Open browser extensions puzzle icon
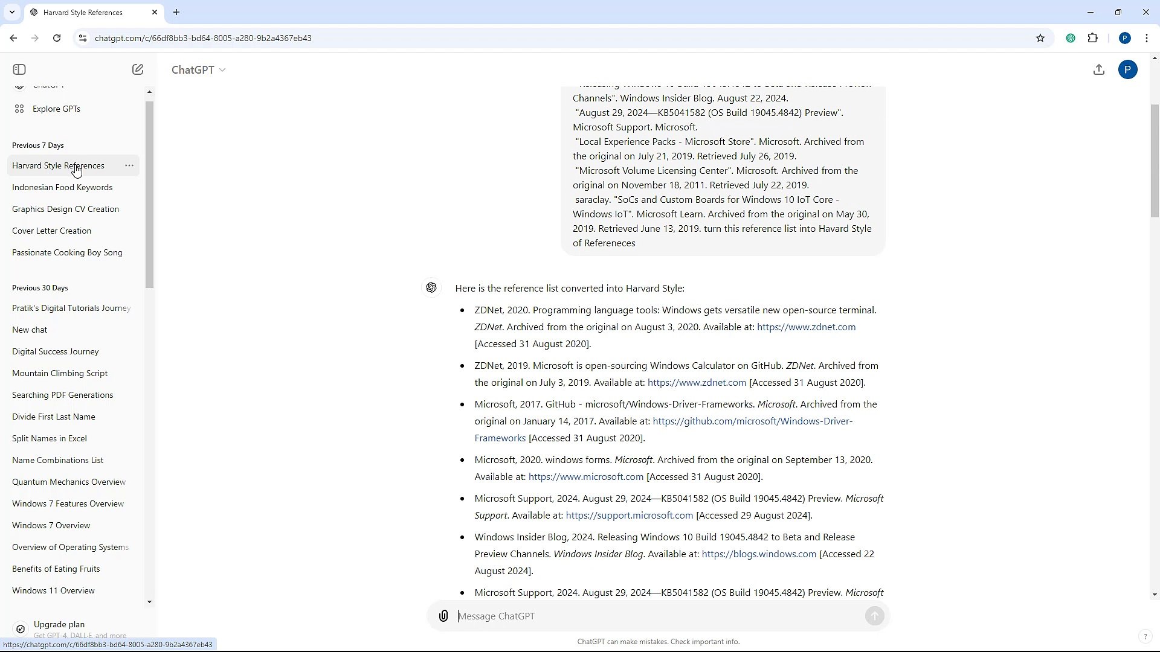The width and height of the screenshot is (1160, 652). [1093, 38]
